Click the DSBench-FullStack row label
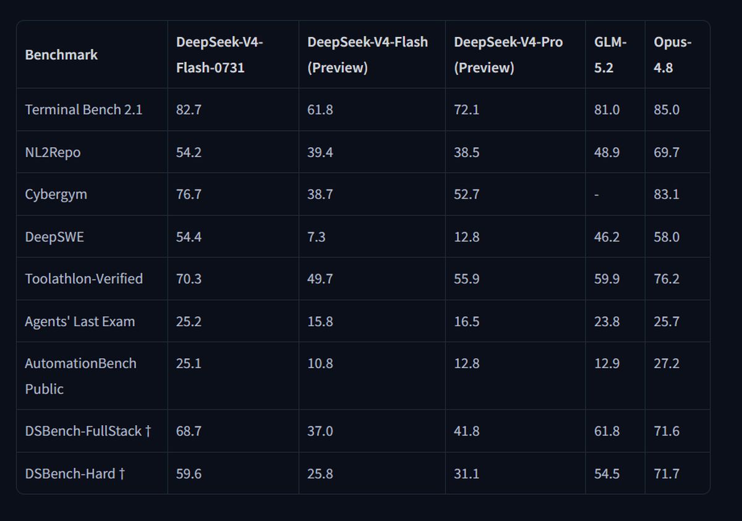The width and height of the screenshot is (742, 521). pos(88,431)
